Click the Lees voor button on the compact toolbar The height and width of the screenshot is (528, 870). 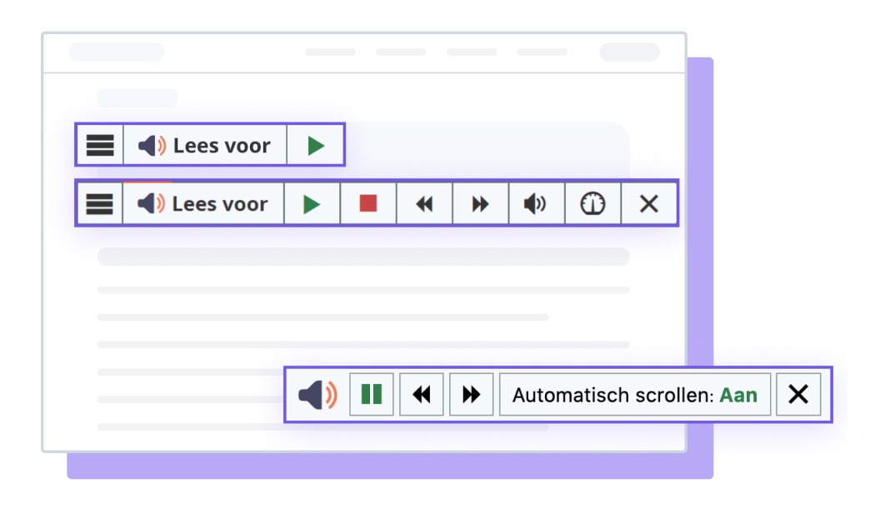coord(205,145)
